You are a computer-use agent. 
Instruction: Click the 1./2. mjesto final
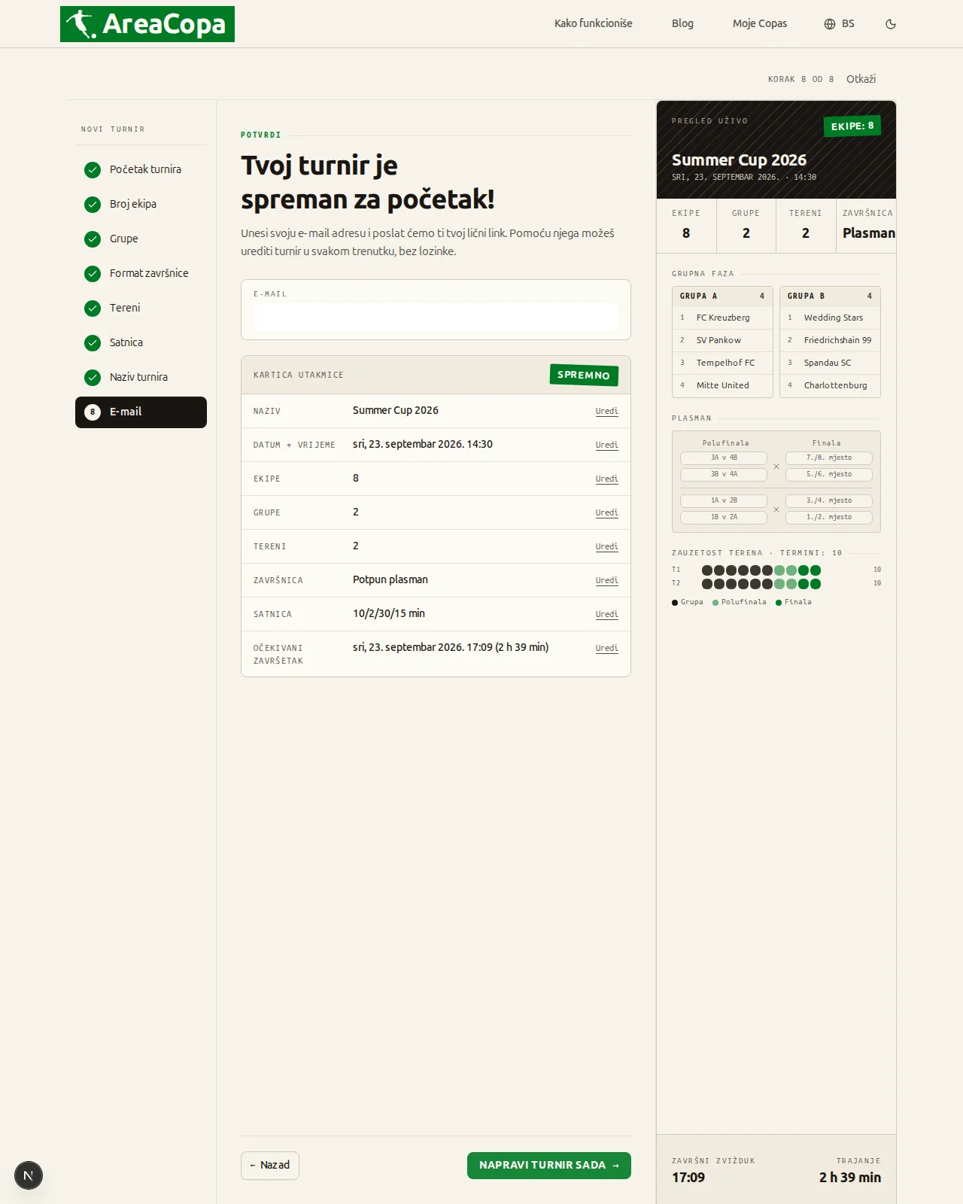tap(829, 517)
